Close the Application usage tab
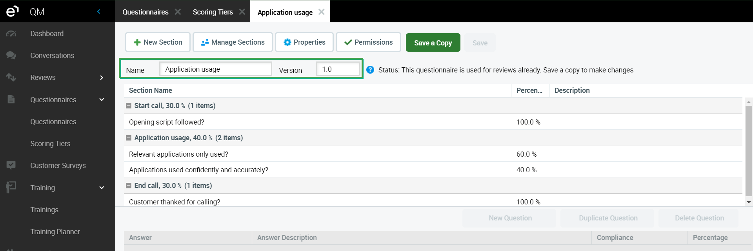Viewport: 753px width, 251px height. (322, 12)
